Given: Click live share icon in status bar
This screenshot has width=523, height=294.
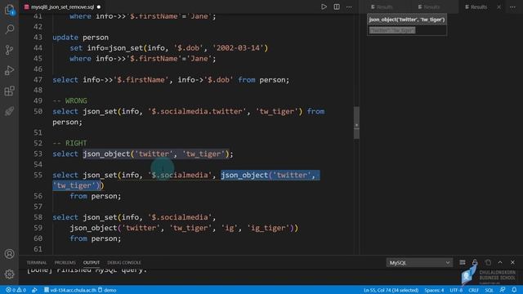Looking at the screenshot, I should click(34, 290).
